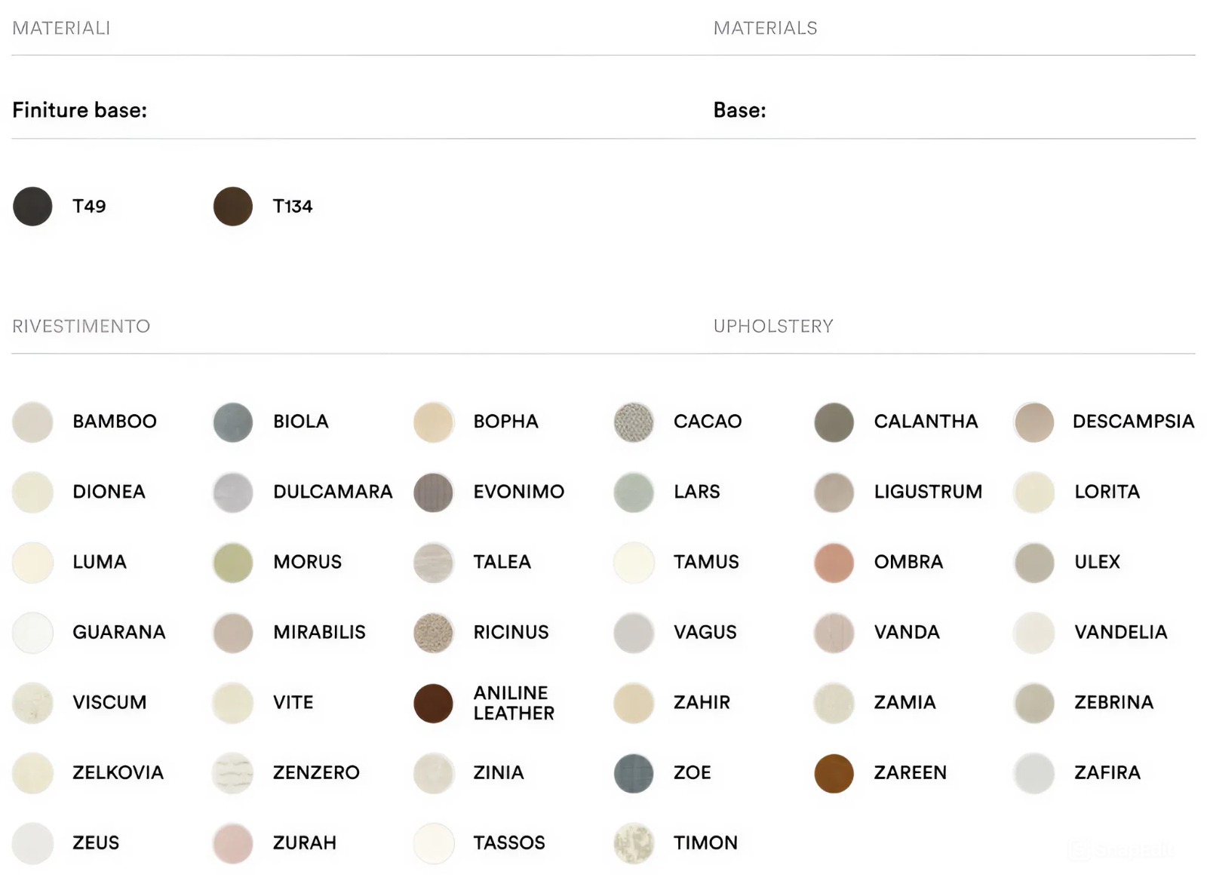Select the ZURAH pink upholstery swatch
The image size is (1207, 896).
point(232,843)
